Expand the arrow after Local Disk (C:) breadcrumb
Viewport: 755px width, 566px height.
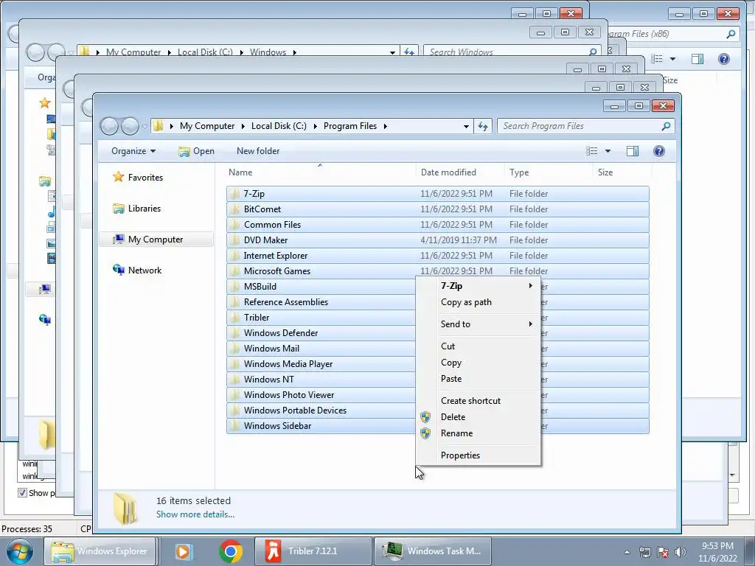click(316, 126)
